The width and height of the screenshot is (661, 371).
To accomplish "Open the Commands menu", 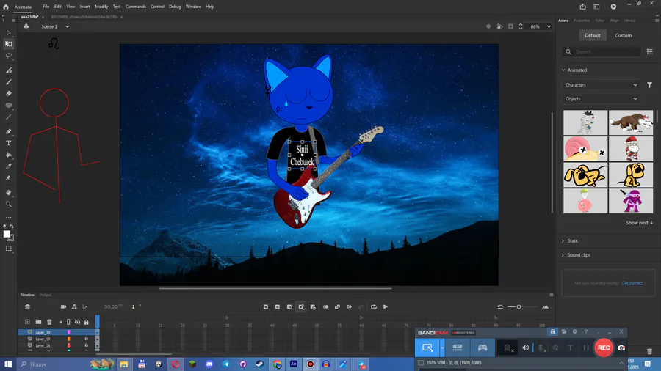I will point(135,7).
